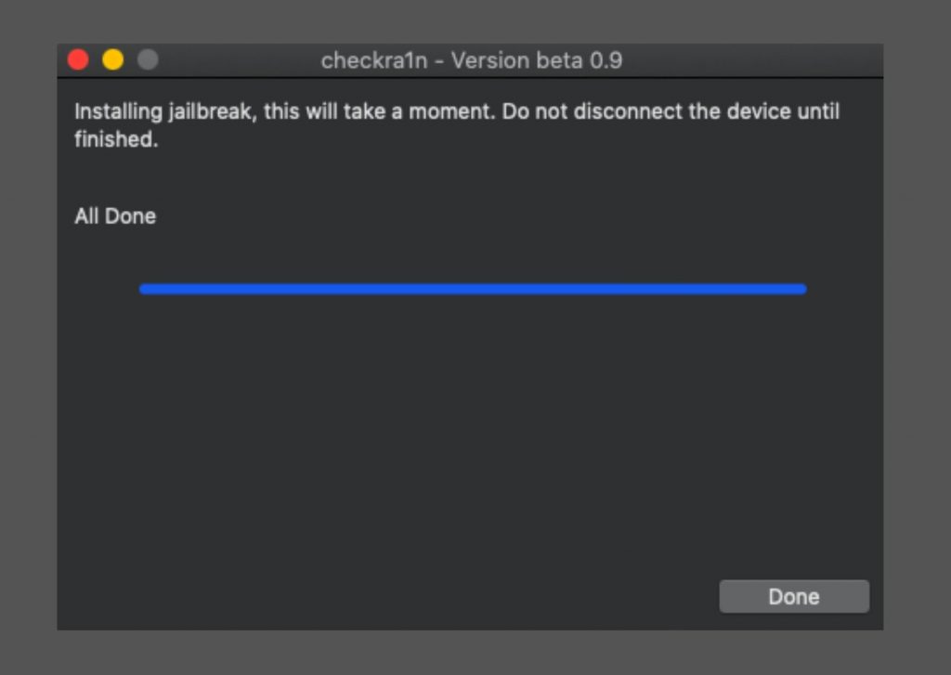Click the All Done status label
Screen dimensions: 951x675
(115, 216)
